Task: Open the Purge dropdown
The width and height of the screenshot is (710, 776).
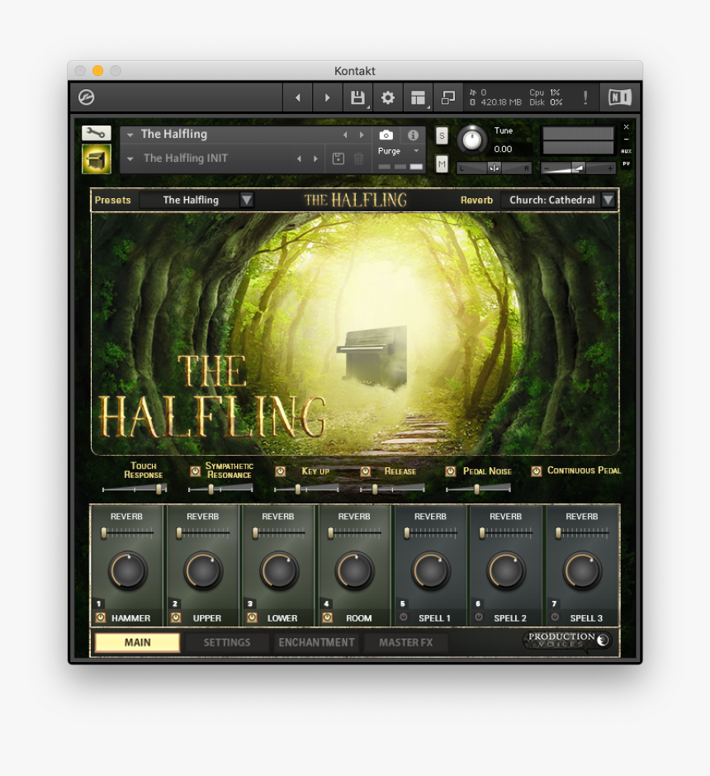Action: (416, 151)
